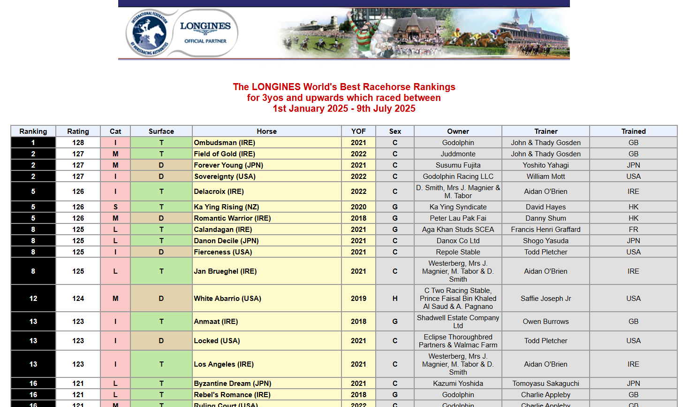The width and height of the screenshot is (690, 407).
Task: Click trainer cell Francis Henri Graffard
Action: [546, 230]
